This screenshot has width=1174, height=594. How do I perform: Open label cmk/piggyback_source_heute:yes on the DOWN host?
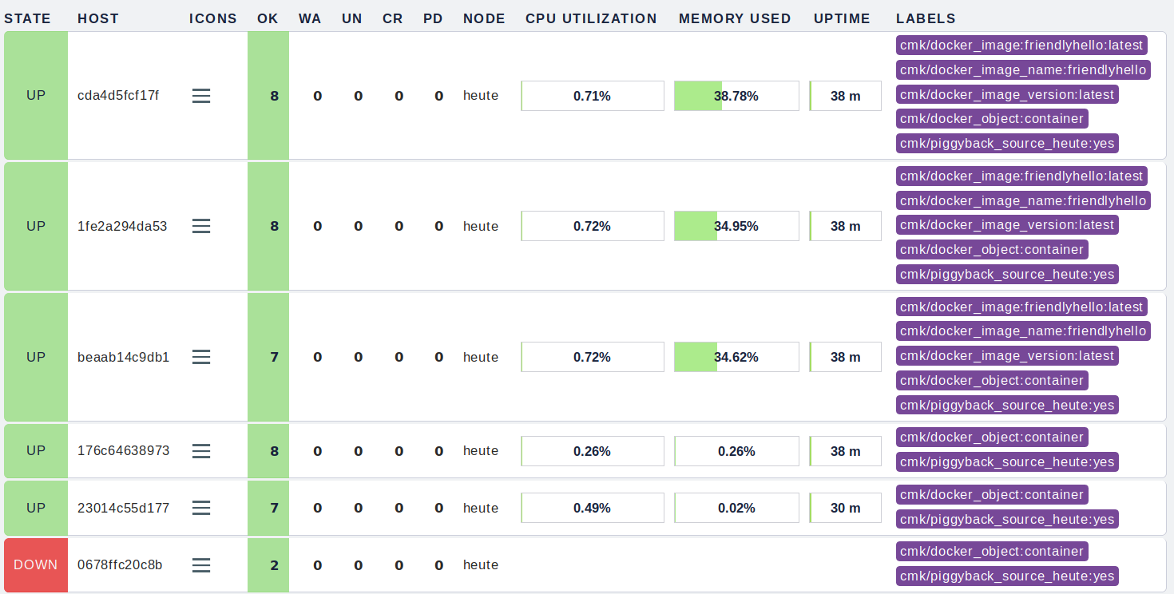[x=1007, y=575]
